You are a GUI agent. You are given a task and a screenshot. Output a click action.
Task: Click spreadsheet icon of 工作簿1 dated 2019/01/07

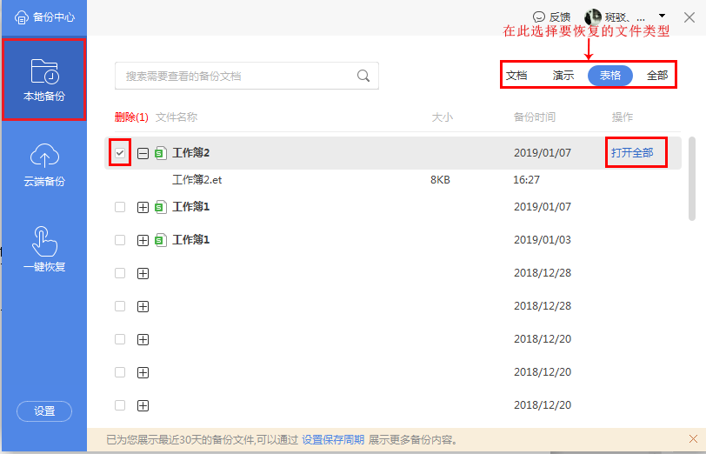tap(161, 207)
